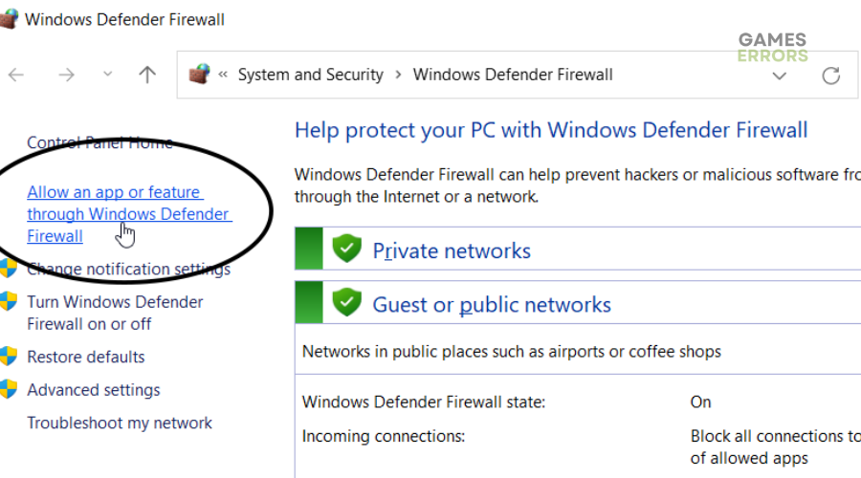Open Control Panel Home link
This screenshot has height=478, width=861.
pos(99,142)
